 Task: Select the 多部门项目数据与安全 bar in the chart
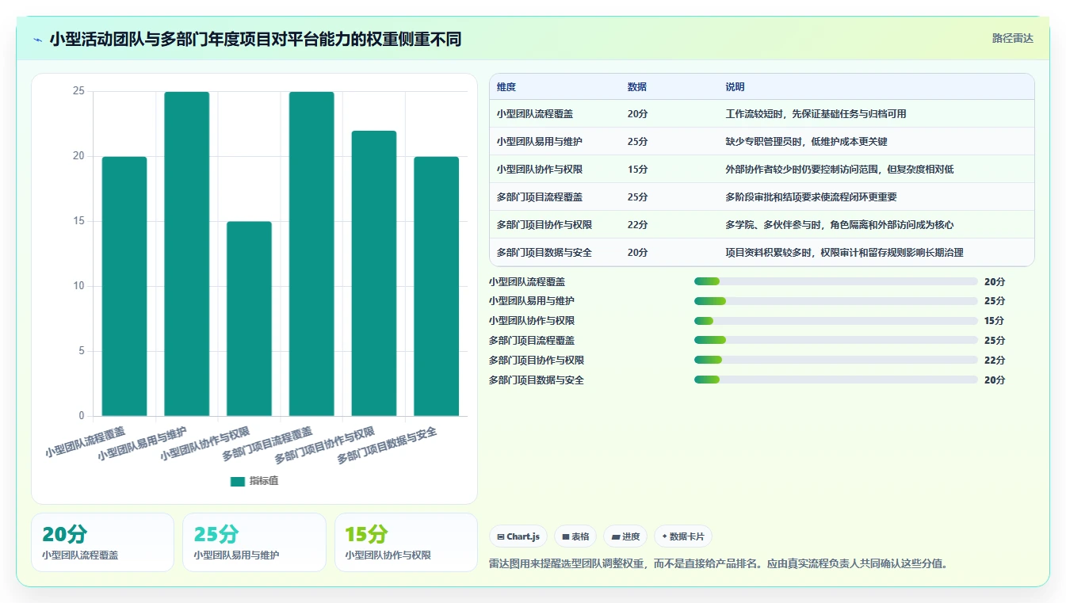(437, 286)
